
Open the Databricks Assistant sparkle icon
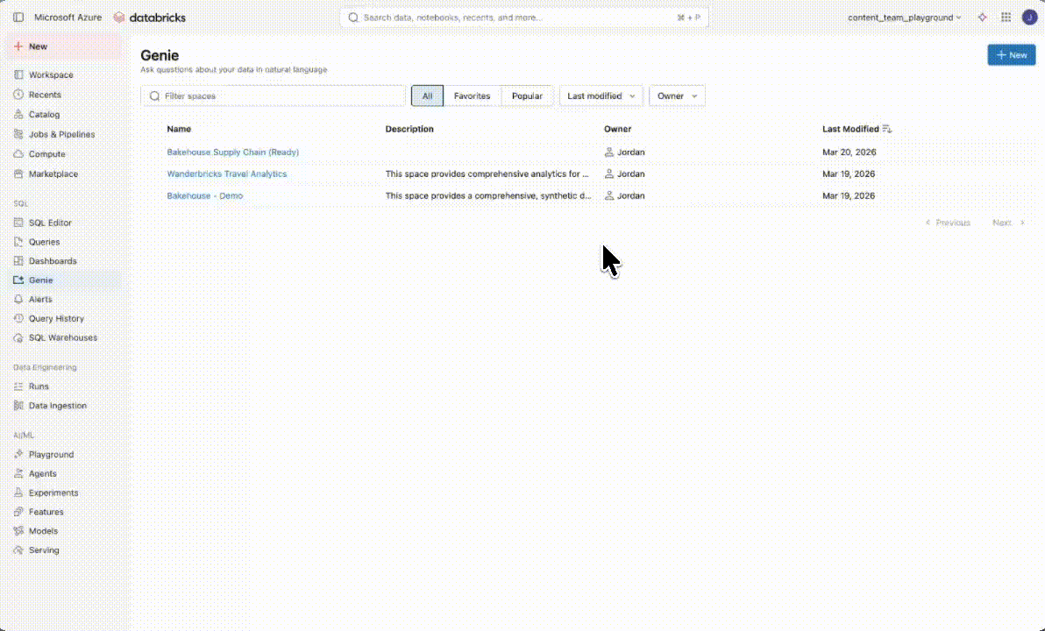tap(983, 18)
